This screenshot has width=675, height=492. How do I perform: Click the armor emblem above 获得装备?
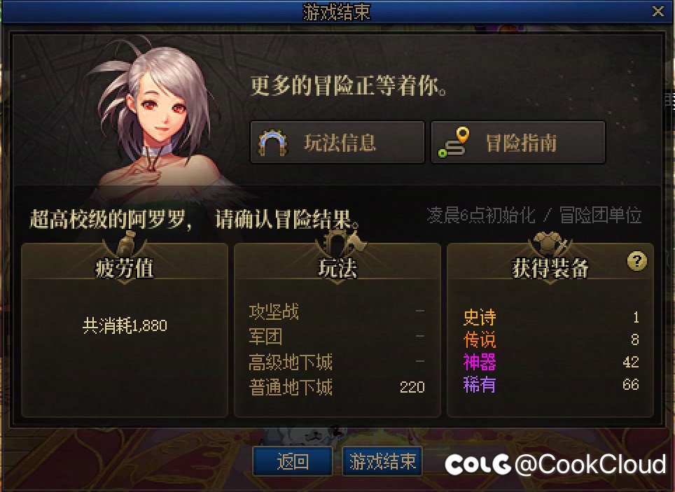coord(550,244)
